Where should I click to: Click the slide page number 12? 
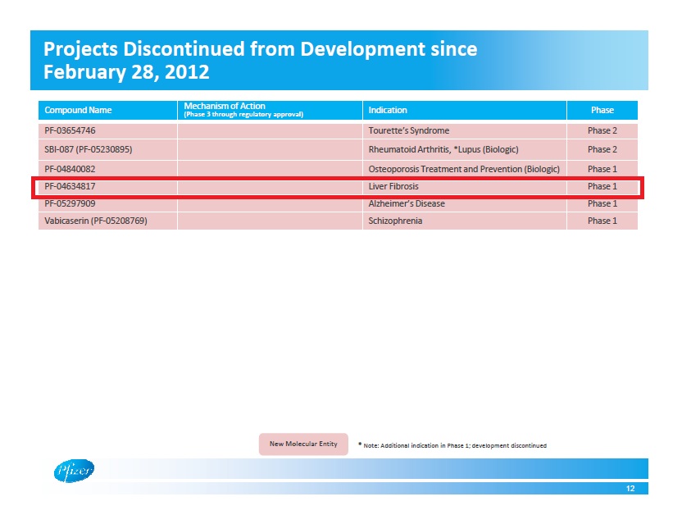pos(630,489)
